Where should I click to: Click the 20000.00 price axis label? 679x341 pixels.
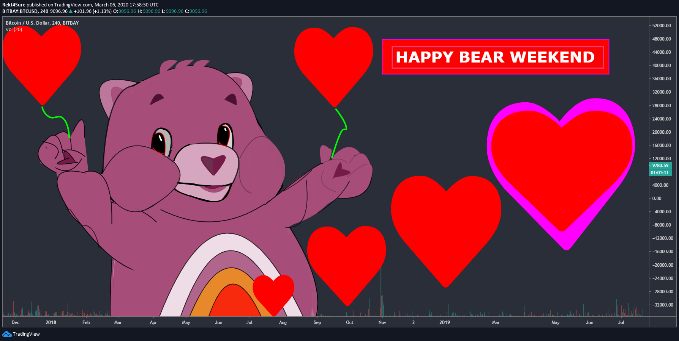point(662,132)
